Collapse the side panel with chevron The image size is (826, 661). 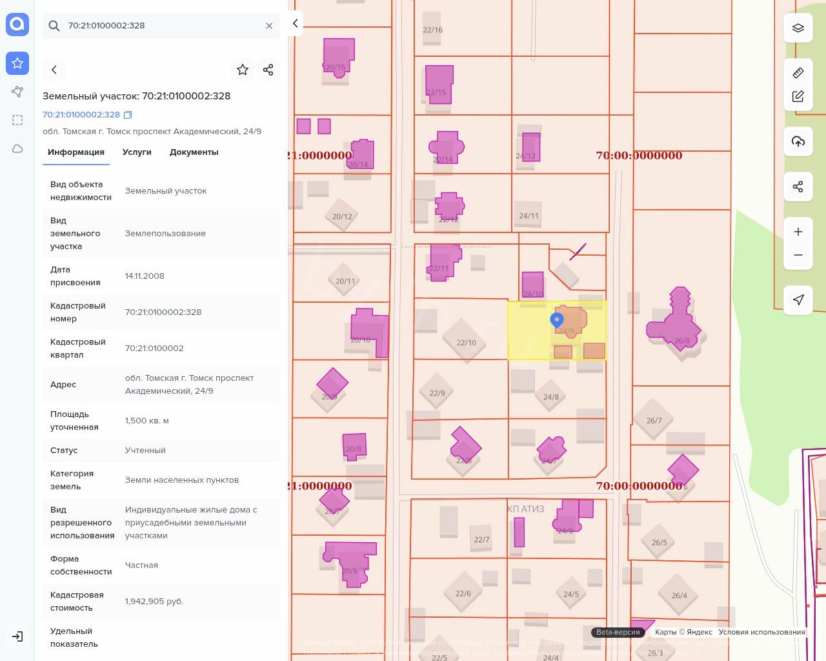(x=295, y=23)
